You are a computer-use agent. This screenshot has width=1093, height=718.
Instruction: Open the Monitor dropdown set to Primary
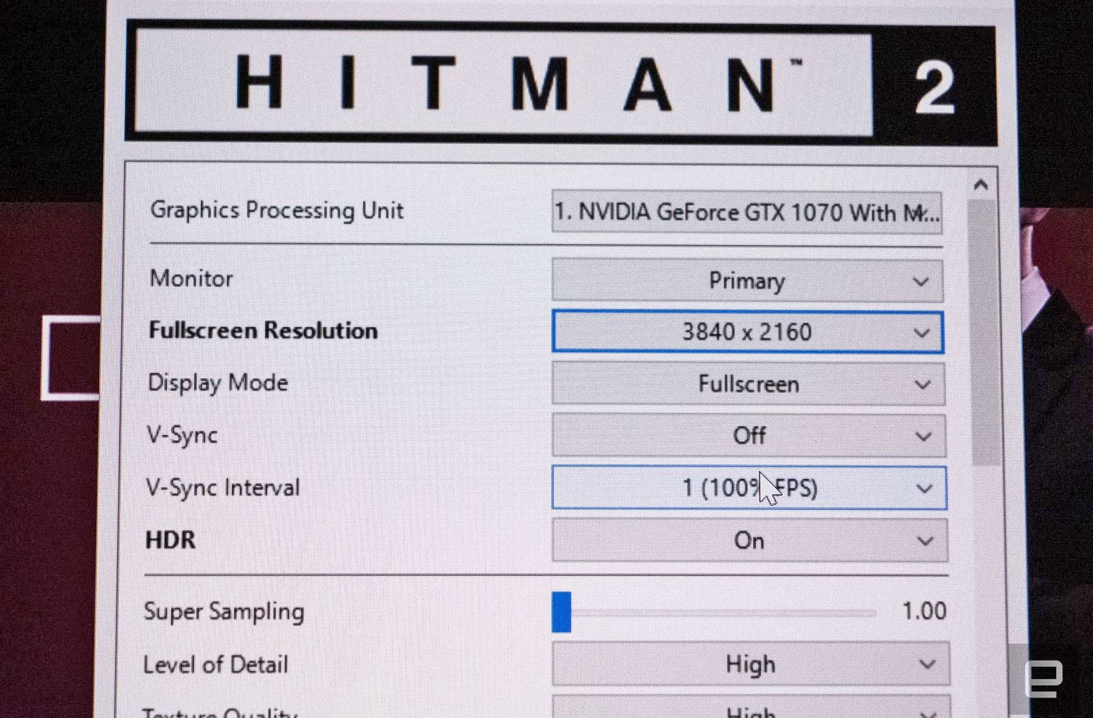(747, 281)
